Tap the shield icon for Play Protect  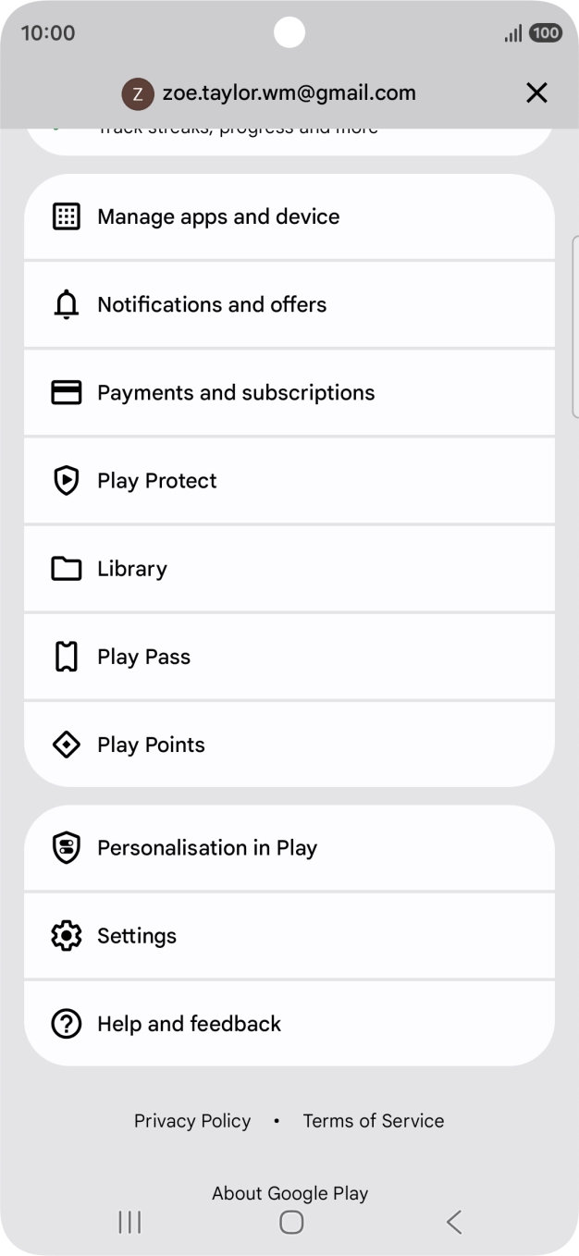pyautogui.click(x=66, y=480)
